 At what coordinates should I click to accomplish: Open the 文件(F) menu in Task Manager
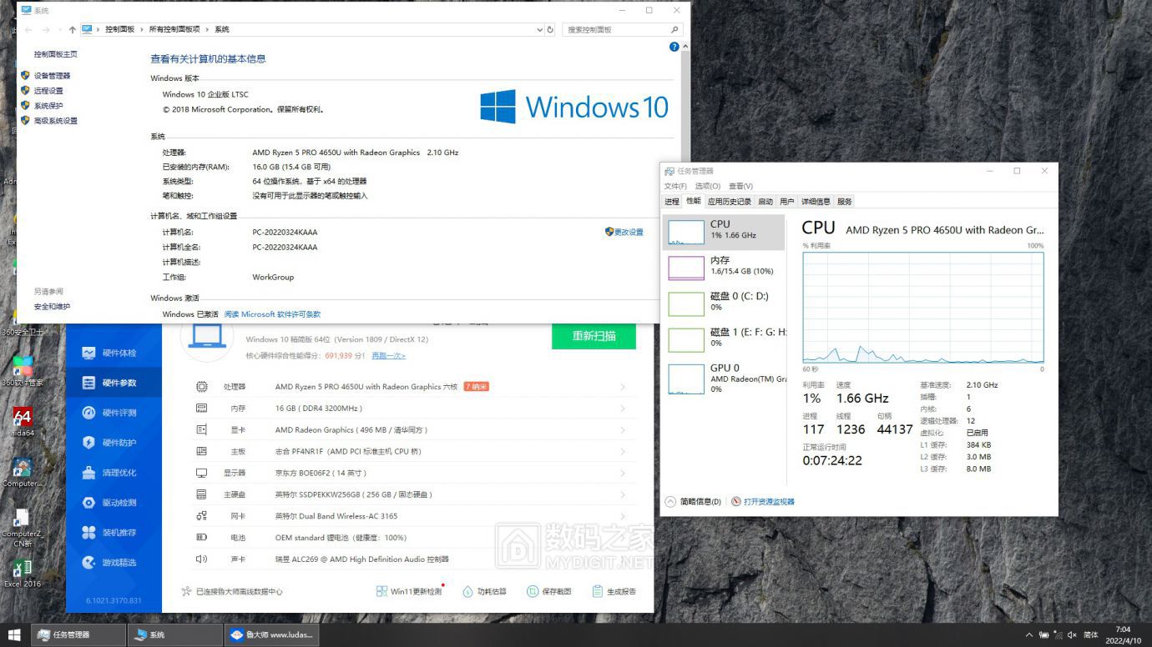[x=675, y=186]
